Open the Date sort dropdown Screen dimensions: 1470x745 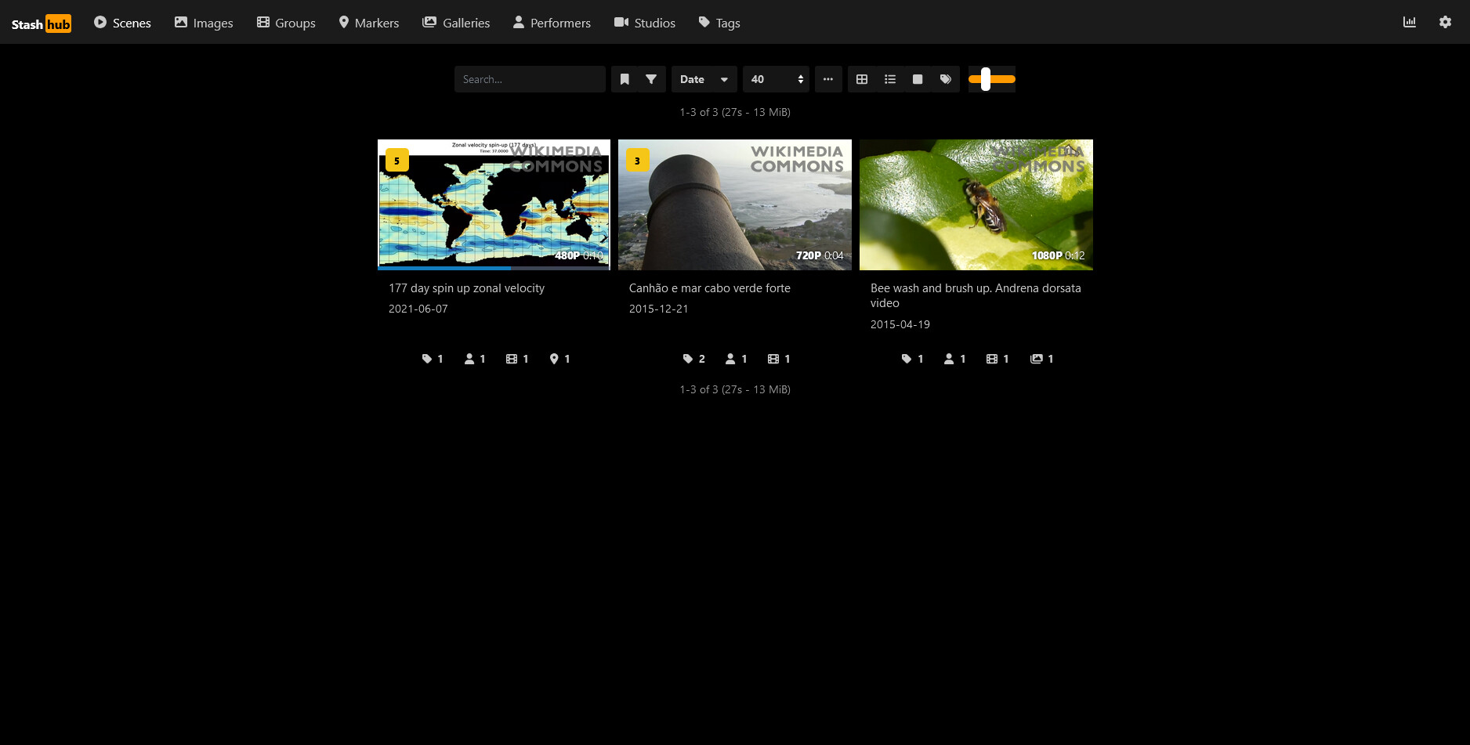coord(704,79)
